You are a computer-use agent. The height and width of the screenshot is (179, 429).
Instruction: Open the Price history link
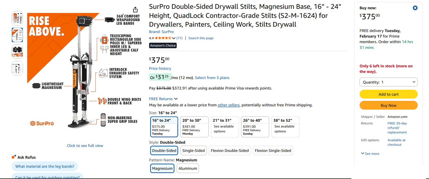coord(160,68)
